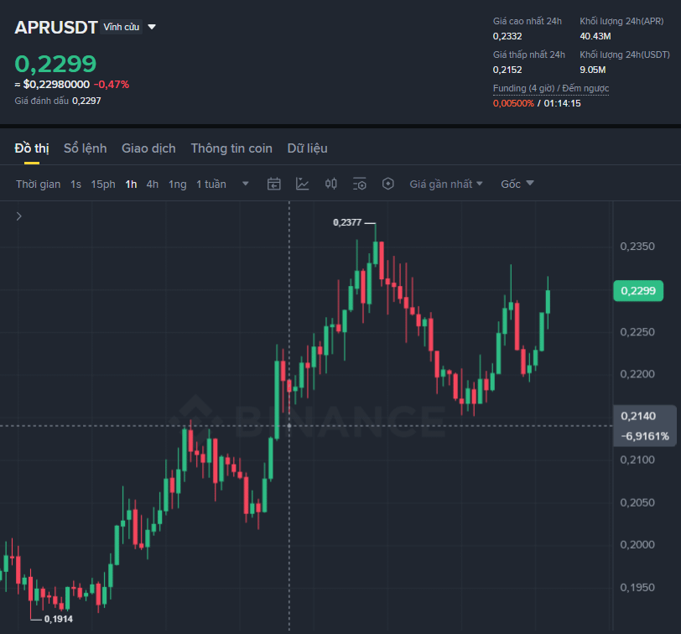The image size is (681, 634).
Task: Switch to the Sổ lệnh tab
Action: click(x=86, y=148)
